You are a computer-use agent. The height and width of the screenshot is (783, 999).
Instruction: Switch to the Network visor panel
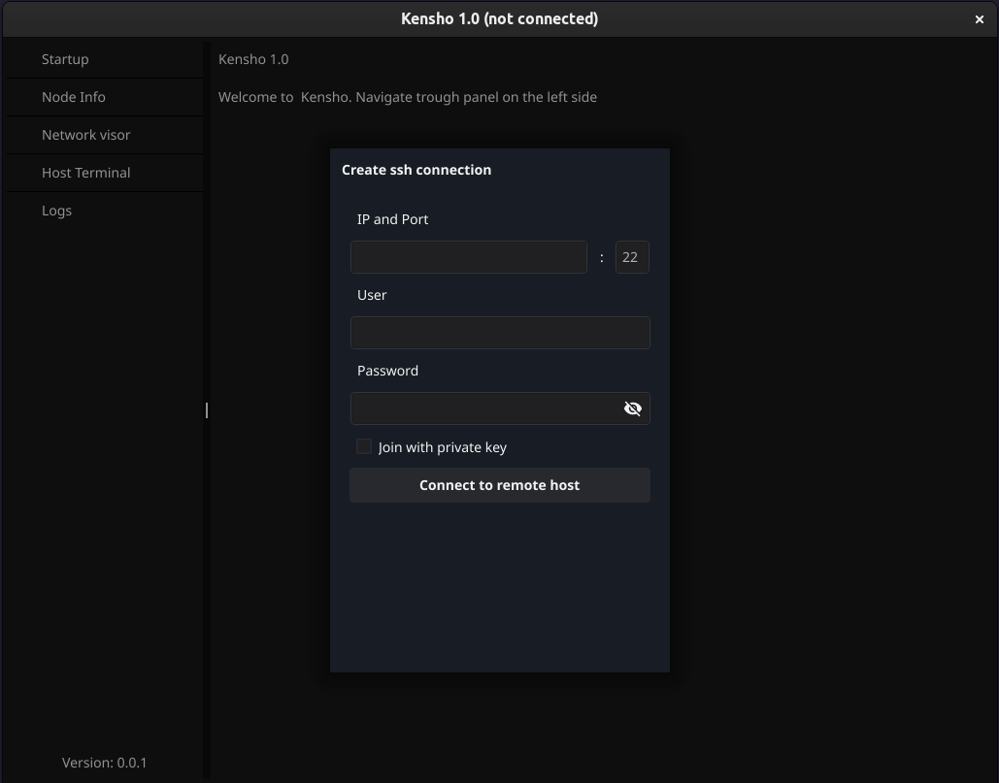click(85, 135)
